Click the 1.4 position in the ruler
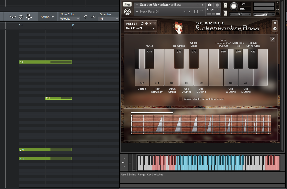The image size is (287, 189). [x=21, y=25]
